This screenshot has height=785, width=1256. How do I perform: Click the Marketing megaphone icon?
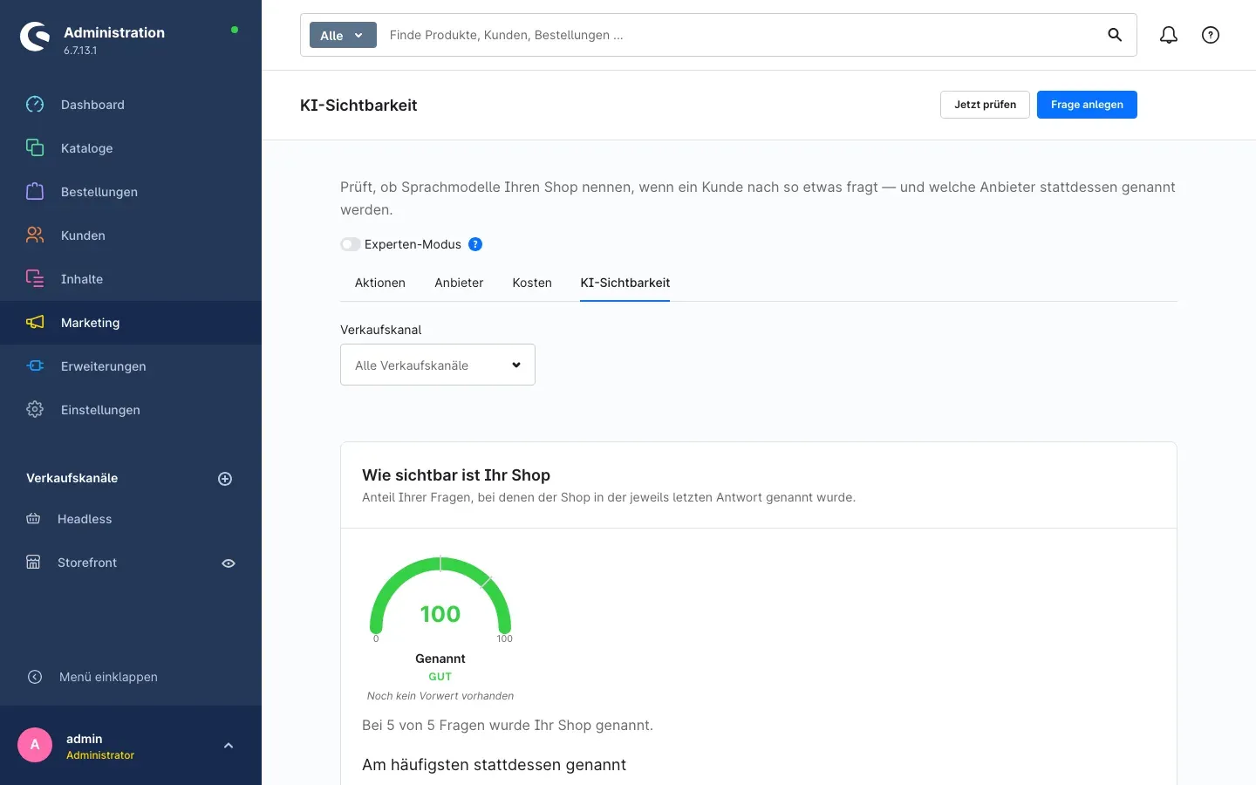pyautogui.click(x=35, y=323)
